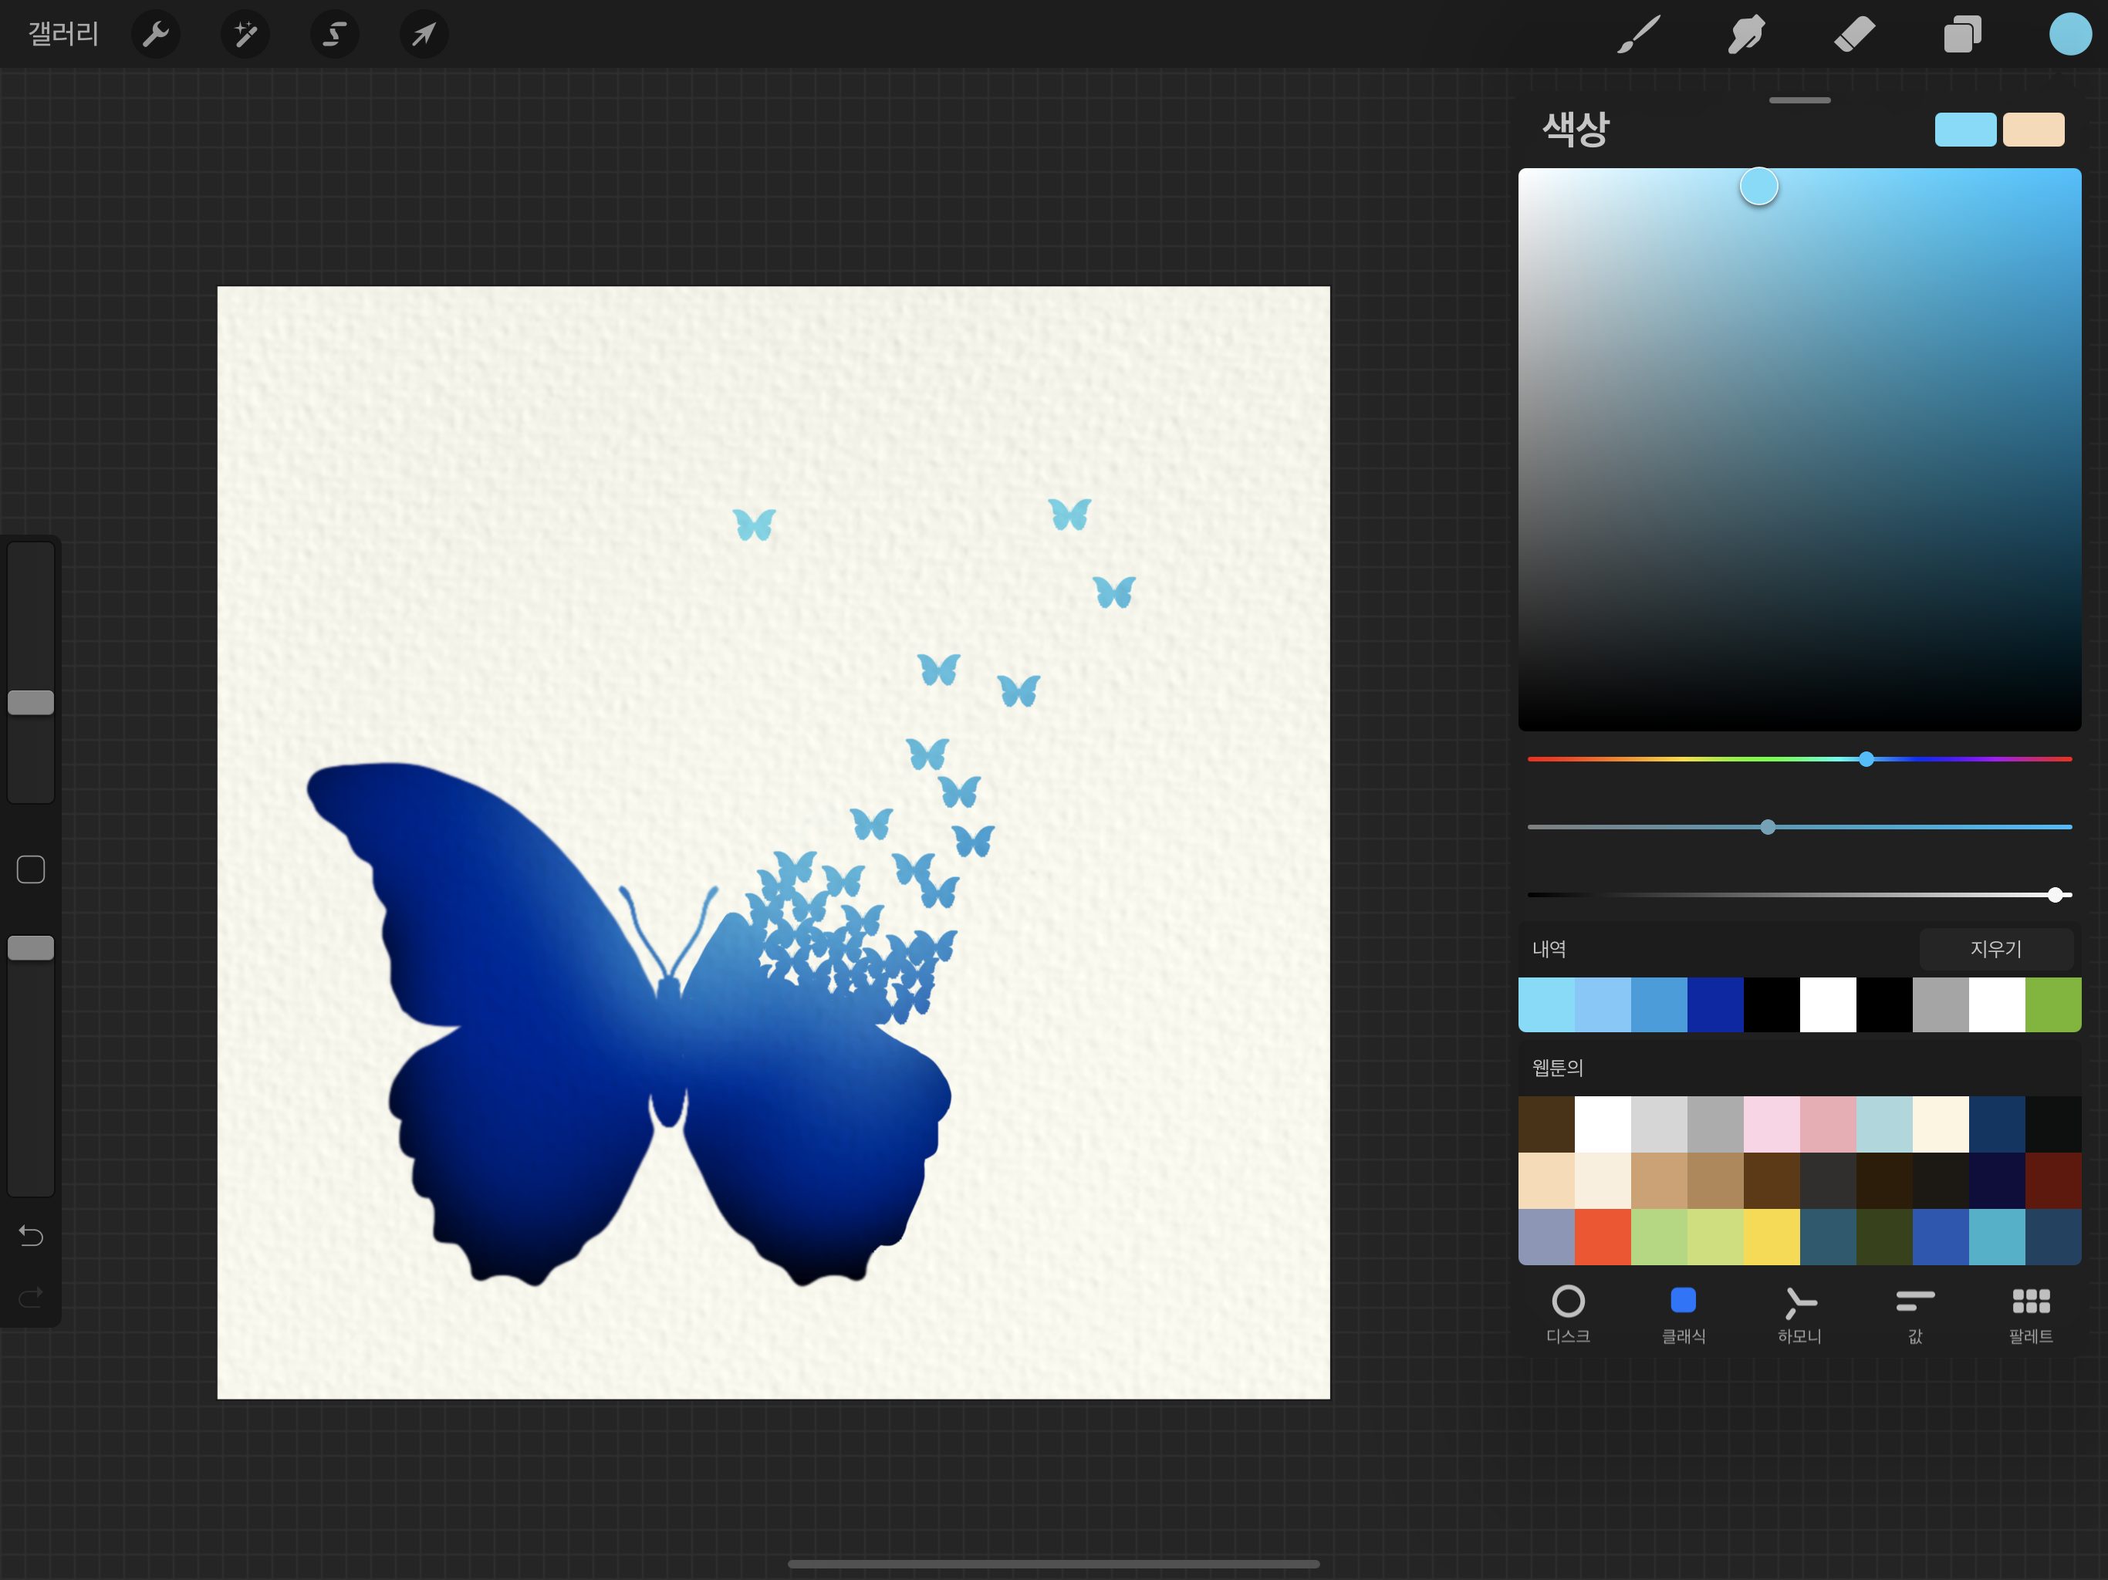Click the iPad home indicator bar
The width and height of the screenshot is (2108, 1580).
[1053, 1564]
